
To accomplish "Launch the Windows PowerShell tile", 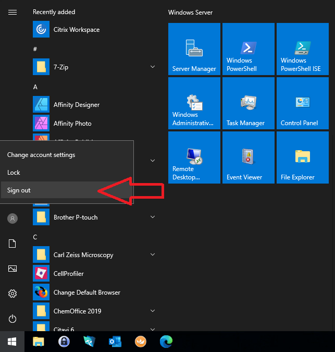I will tap(248, 49).
